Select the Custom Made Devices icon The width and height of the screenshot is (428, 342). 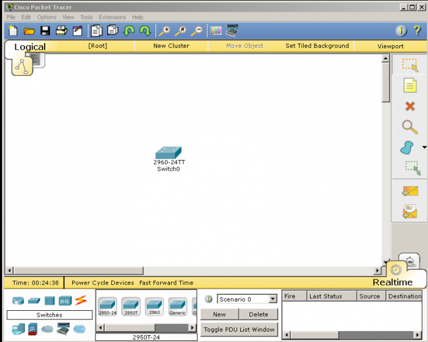pyautogui.click(x=63, y=329)
